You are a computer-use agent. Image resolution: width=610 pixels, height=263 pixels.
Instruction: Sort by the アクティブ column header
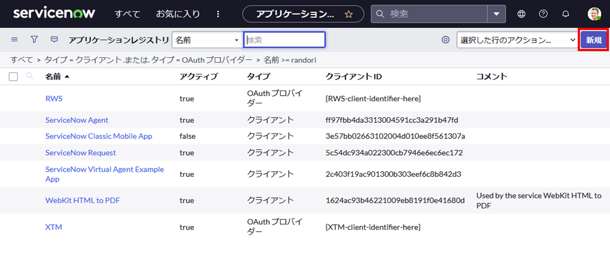pos(199,77)
